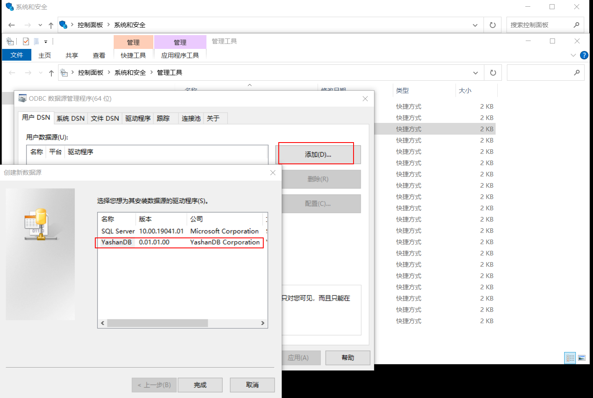Click the 搜索控制面板 search field
The width and height of the screenshot is (593, 398).
coord(539,25)
